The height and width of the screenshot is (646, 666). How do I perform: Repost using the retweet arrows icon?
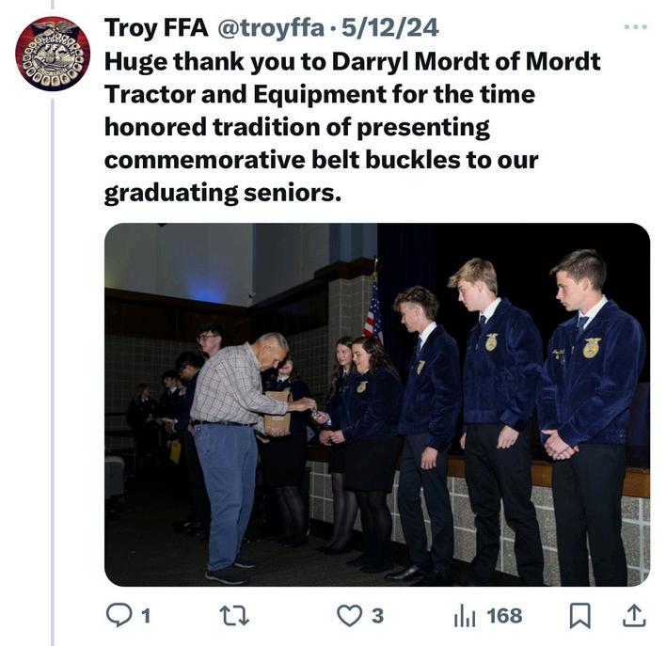[x=230, y=615]
